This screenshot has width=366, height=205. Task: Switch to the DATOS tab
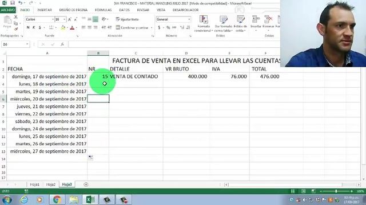[124, 10]
